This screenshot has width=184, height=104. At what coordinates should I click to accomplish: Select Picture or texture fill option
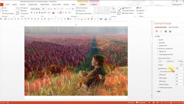pos(158,49)
